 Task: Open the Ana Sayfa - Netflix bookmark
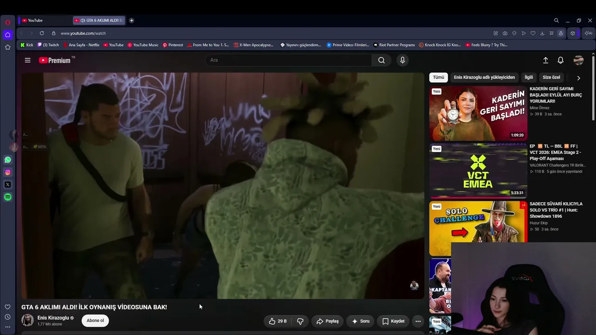click(81, 45)
